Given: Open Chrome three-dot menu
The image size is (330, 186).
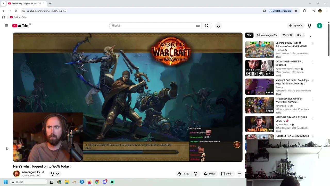Looking at the screenshot, I should tap(326, 11).
